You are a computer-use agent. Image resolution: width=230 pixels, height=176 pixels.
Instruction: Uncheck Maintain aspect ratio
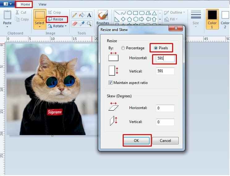point(110,83)
